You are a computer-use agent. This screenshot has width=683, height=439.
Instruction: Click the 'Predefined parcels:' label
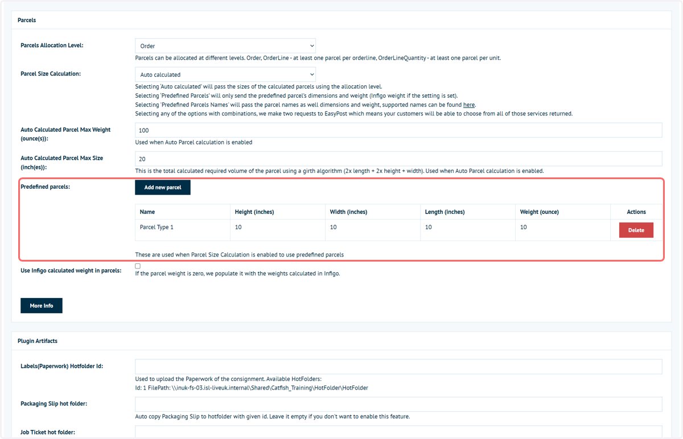(46, 187)
